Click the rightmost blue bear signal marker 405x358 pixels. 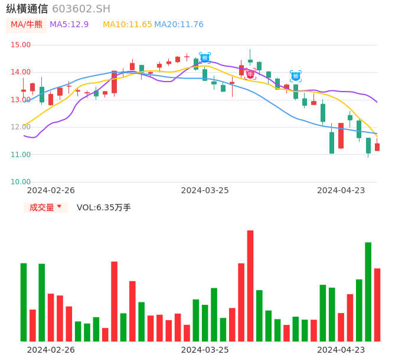click(x=296, y=76)
